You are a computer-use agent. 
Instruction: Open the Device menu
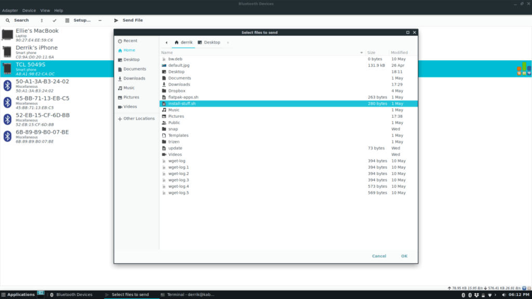[29, 10]
